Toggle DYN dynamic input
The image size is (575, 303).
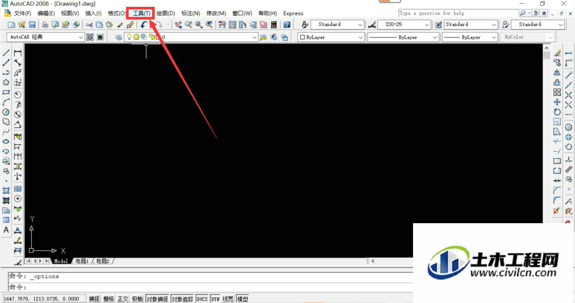(215, 299)
